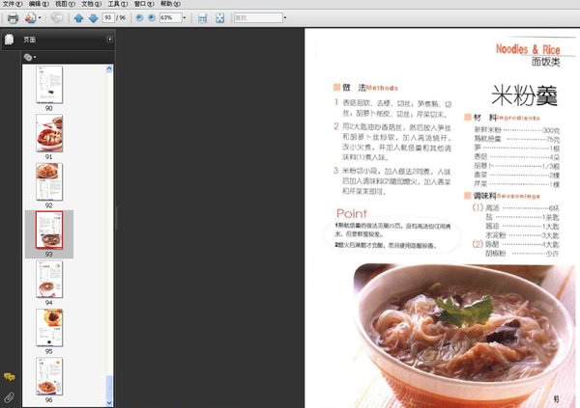Screen dimensions: 580x408
Task: Click the fit full page icon
Action: pyautogui.click(x=220, y=17)
